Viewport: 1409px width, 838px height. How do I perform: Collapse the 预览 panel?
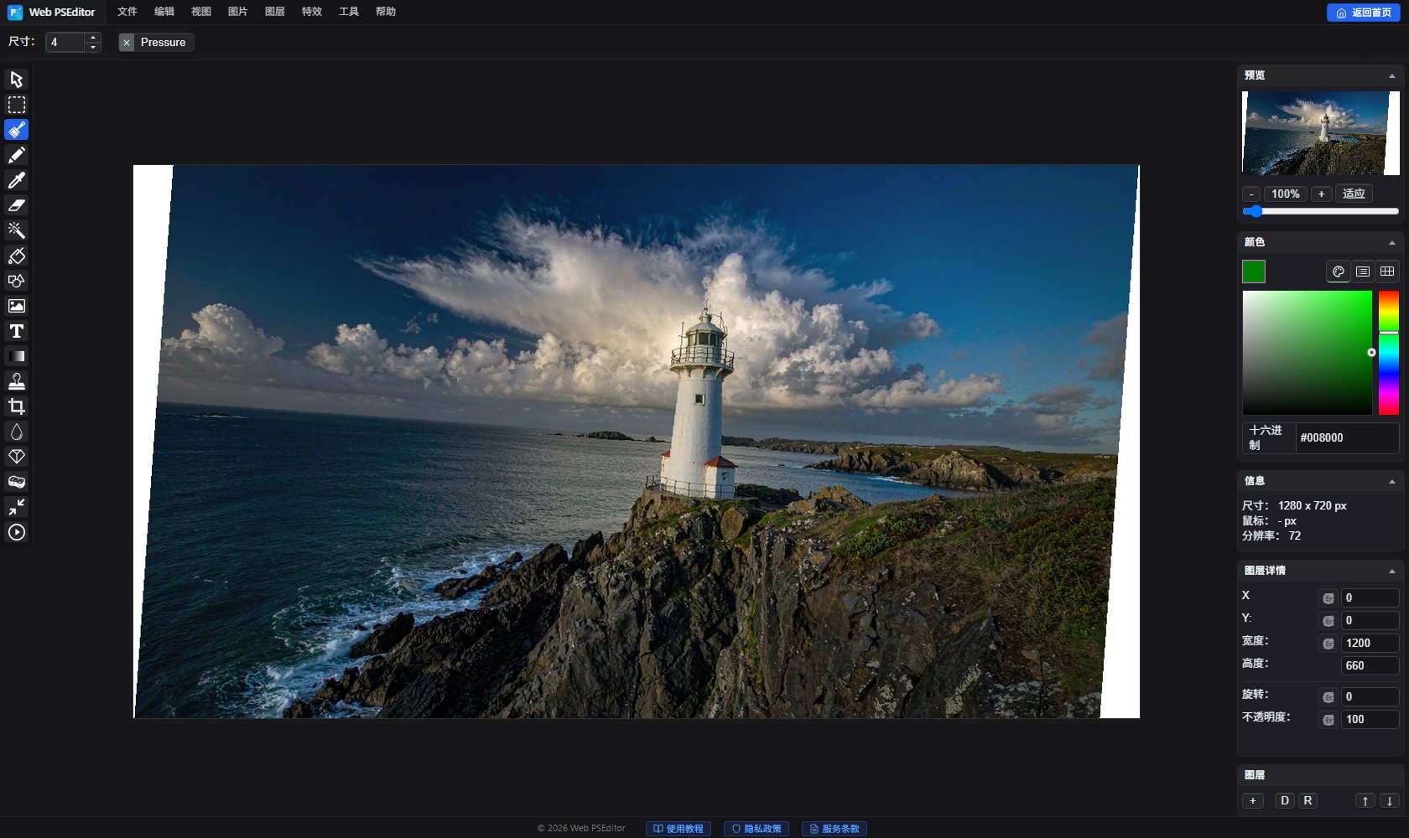(1392, 76)
